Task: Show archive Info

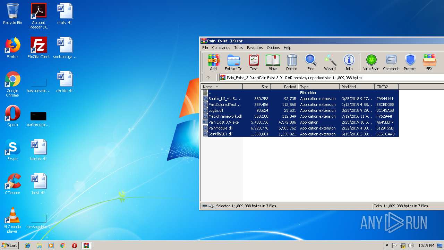Action: tap(349, 62)
